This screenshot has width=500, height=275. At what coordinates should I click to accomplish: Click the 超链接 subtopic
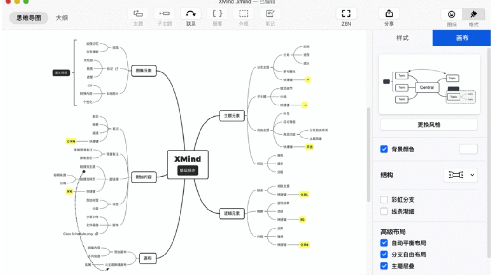tap(114, 179)
